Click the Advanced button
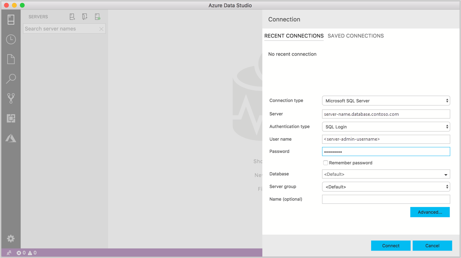 (x=430, y=212)
